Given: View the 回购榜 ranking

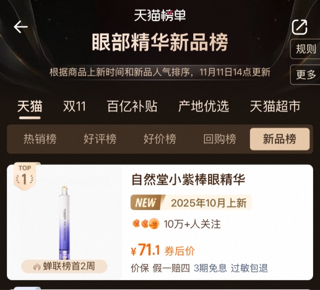Looking at the screenshot, I should click(220, 139).
